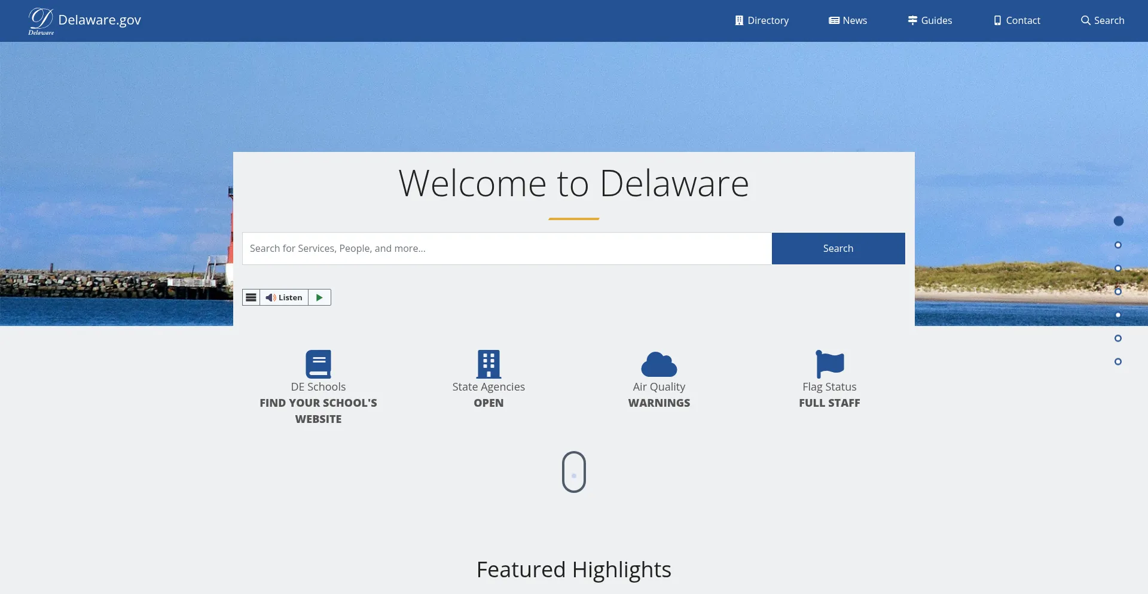Click the scroll-down mouse icon
Viewport: 1148px width, 594px height.
[x=573, y=472]
